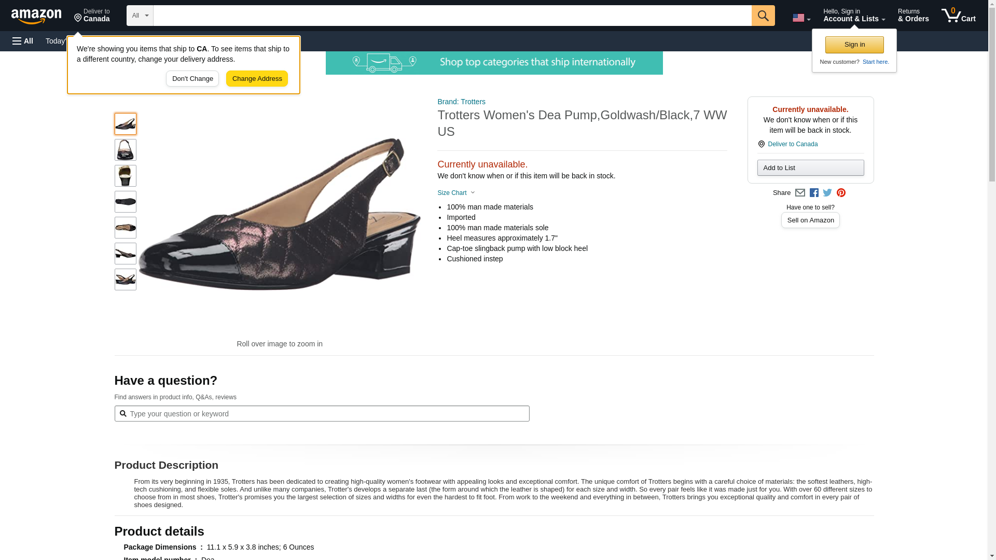
Task: Click the Don't Change button
Action: (192, 79)
